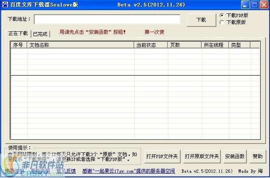Select the 下载原版 radio option
270x178 pixels.
(x=233, y=22)
